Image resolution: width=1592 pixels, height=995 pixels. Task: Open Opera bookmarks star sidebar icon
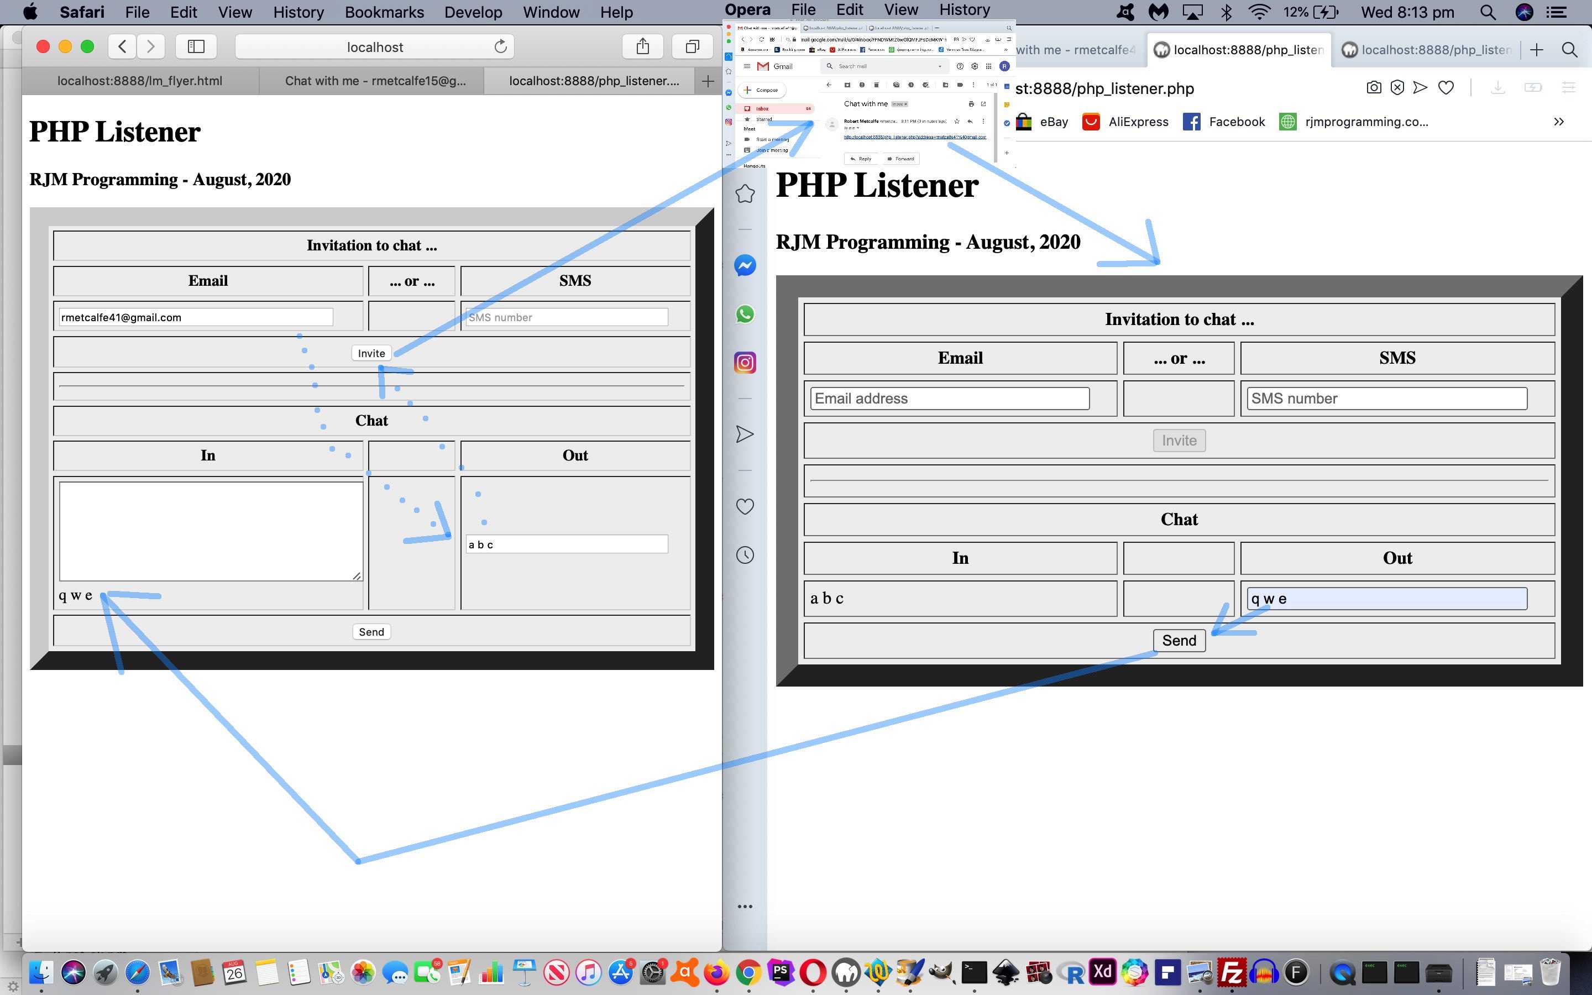(x=745, y=193)
